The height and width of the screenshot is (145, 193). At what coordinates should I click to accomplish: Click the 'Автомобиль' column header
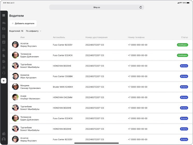(59, 37)
